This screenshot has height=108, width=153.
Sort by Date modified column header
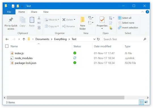coord(103,46)
